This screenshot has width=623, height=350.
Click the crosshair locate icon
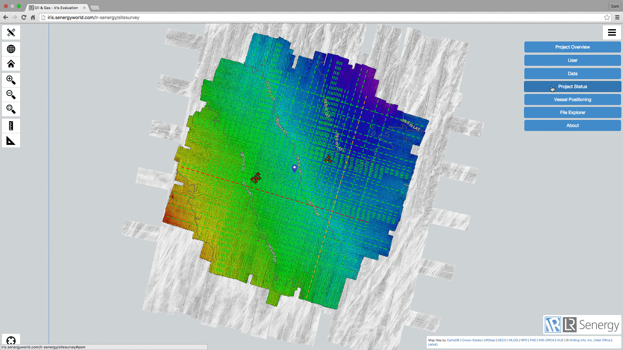pos(11,340)
